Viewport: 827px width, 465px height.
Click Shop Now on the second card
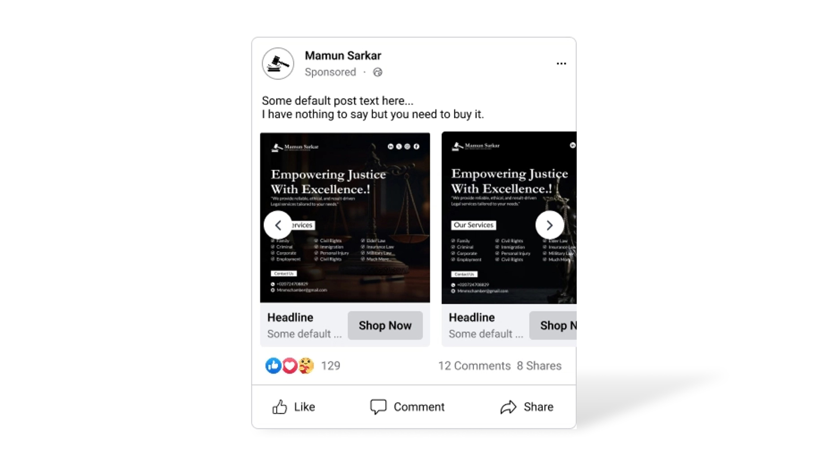[553, 325]
